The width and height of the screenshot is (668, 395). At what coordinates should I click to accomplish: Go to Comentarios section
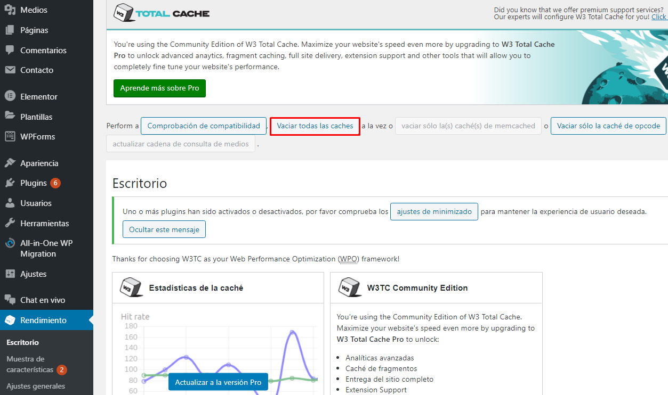tap(43, 50)
